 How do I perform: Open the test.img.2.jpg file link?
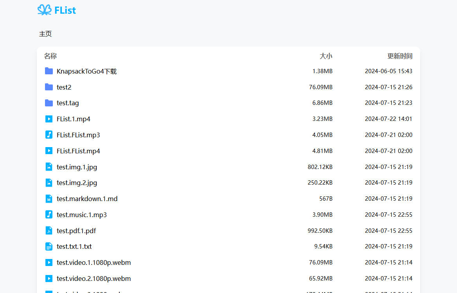(77, 182)
